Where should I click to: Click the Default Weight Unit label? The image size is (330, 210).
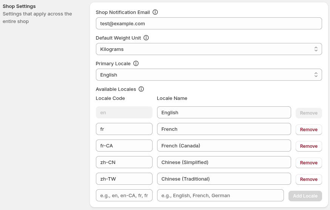tap(118, 38)
